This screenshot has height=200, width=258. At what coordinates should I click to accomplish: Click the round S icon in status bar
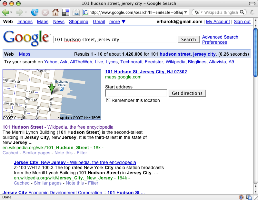coord(241,197)
